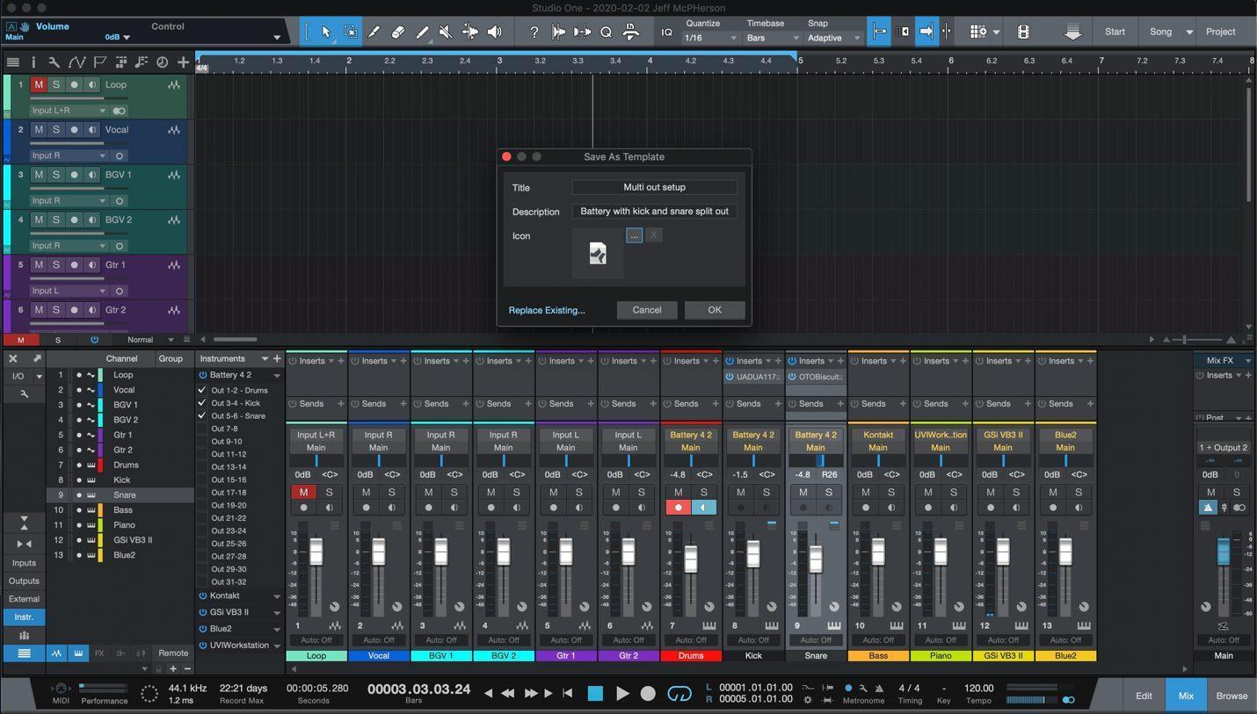Click the plus icon to add a new track

[x=183, y=61]
